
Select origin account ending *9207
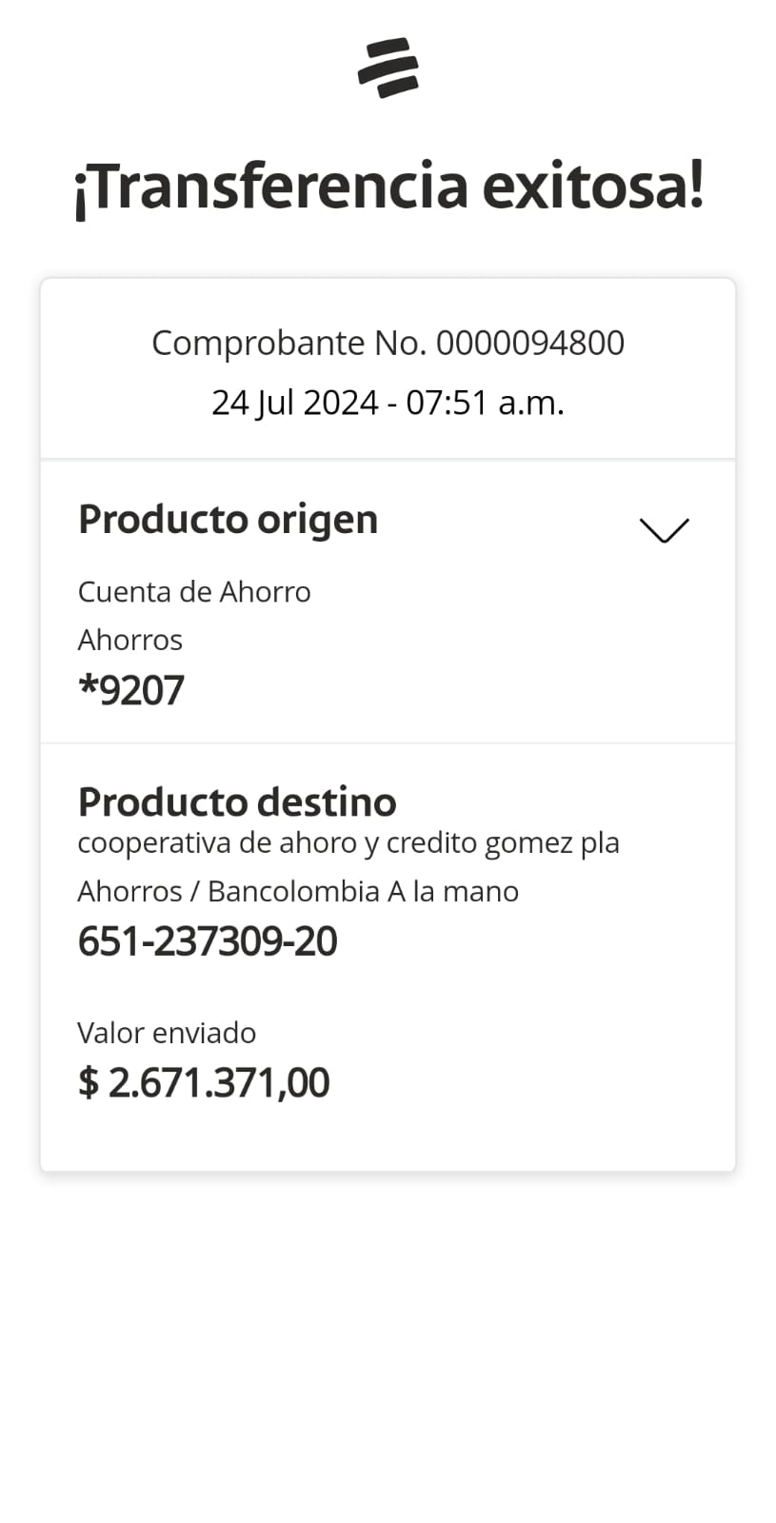(131, 690)
